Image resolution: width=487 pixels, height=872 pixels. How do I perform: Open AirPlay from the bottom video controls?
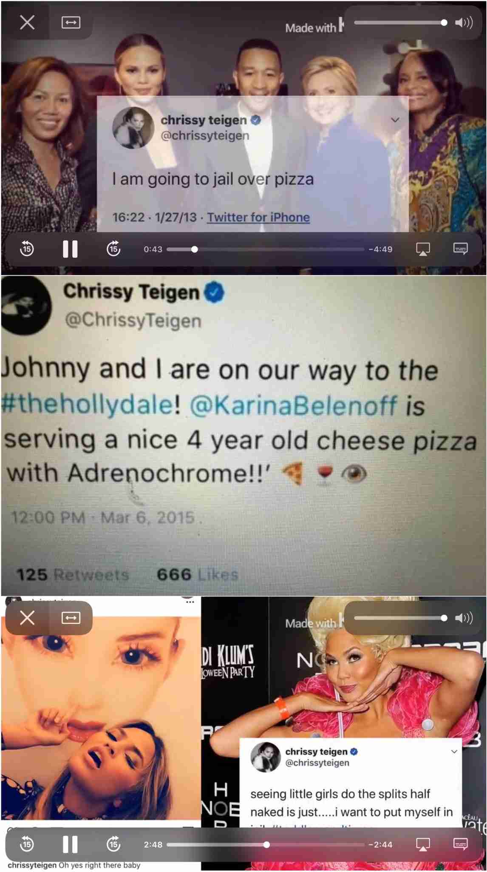point(423,844)
